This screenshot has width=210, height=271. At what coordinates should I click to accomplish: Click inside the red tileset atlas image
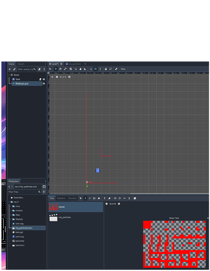[x=174, y=244]
